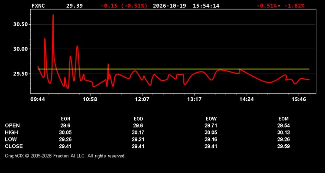
Task: Click the 30.00 price axis label
Action: click(20, 49)
